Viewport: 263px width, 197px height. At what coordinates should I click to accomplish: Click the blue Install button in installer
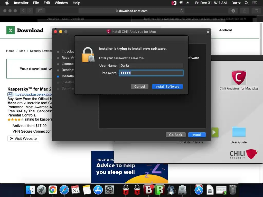point(197,135)
